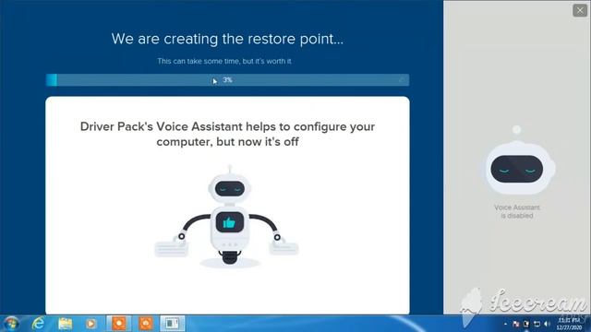Switch to the DriverPack window taskbar button
The height and width of the screenshot is (332, 591).
[x=173, y=324]
